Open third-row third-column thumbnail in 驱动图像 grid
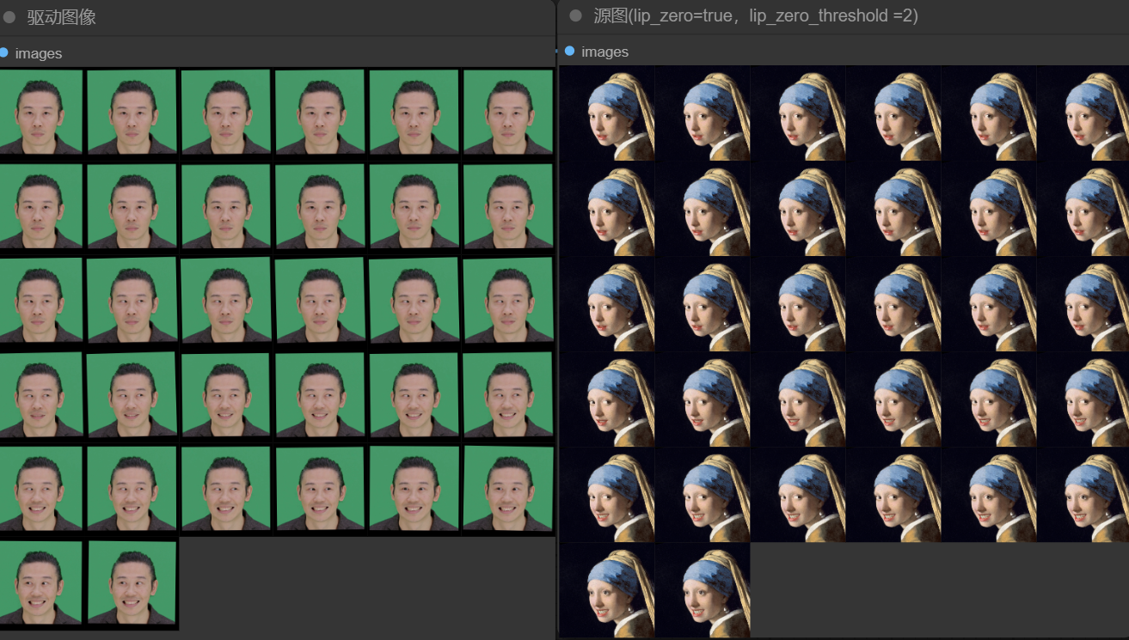 pos(227,300)
